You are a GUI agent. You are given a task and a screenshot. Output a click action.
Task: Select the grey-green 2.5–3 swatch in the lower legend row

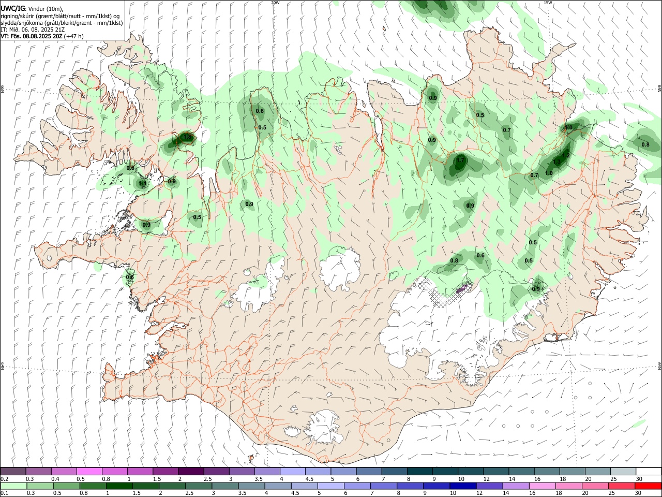198,486
